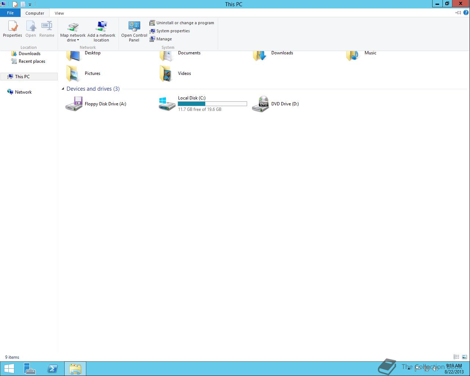Image resolution: width=470 pixels, height=376 pixels.
Task: Select Downloads in navigation pane
Action: click(29, 54)
